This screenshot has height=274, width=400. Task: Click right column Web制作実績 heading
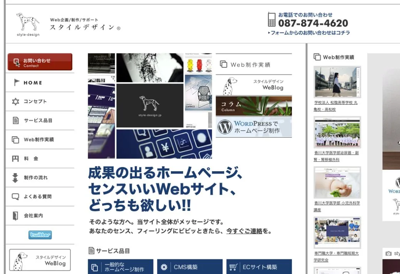point(338,57)
